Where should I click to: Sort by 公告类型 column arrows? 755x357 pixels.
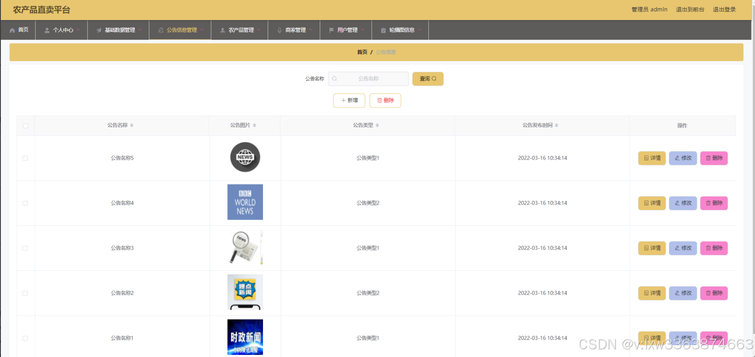click(377, 125)
